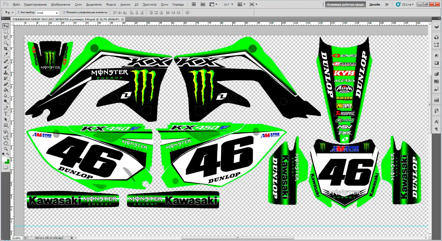The width and height of the screenshot is (442, 241).
Task: Launch Adobe Bridge from the Br icon
Action: (x=194, y=4)
